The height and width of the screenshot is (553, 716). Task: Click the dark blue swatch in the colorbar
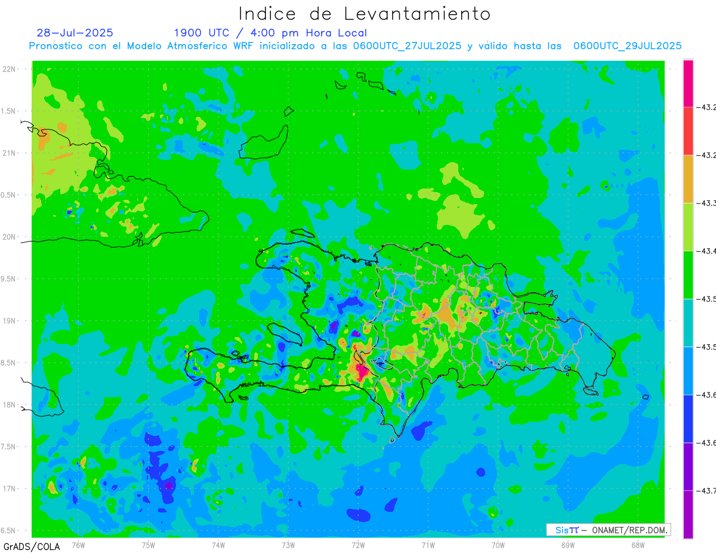click(x=688, y=418)
